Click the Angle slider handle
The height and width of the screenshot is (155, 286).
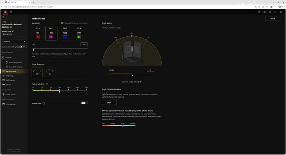132,75
